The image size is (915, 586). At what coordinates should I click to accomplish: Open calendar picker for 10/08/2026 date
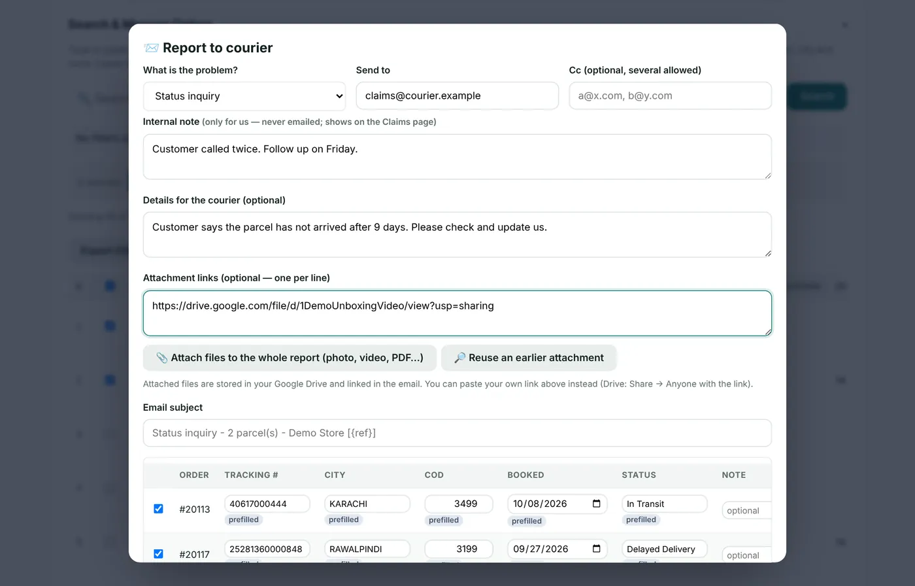[x=596, y=504]
